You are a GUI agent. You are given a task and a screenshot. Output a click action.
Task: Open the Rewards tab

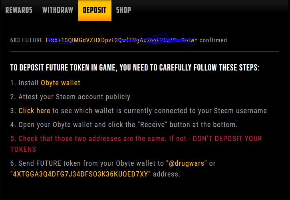coord(19,10)
